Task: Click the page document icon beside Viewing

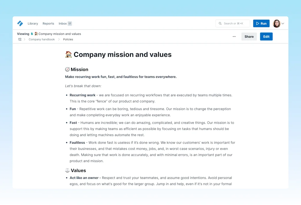Action: coord(32,34)
